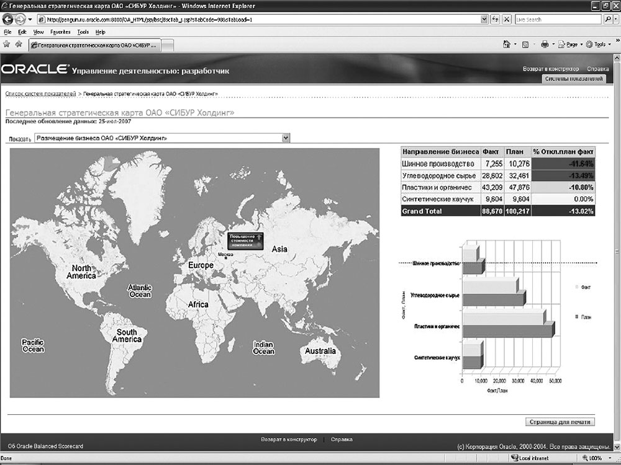Screen dimensions: 621x465
Task: Open the Tools menu in command bar
Action: 597,45
